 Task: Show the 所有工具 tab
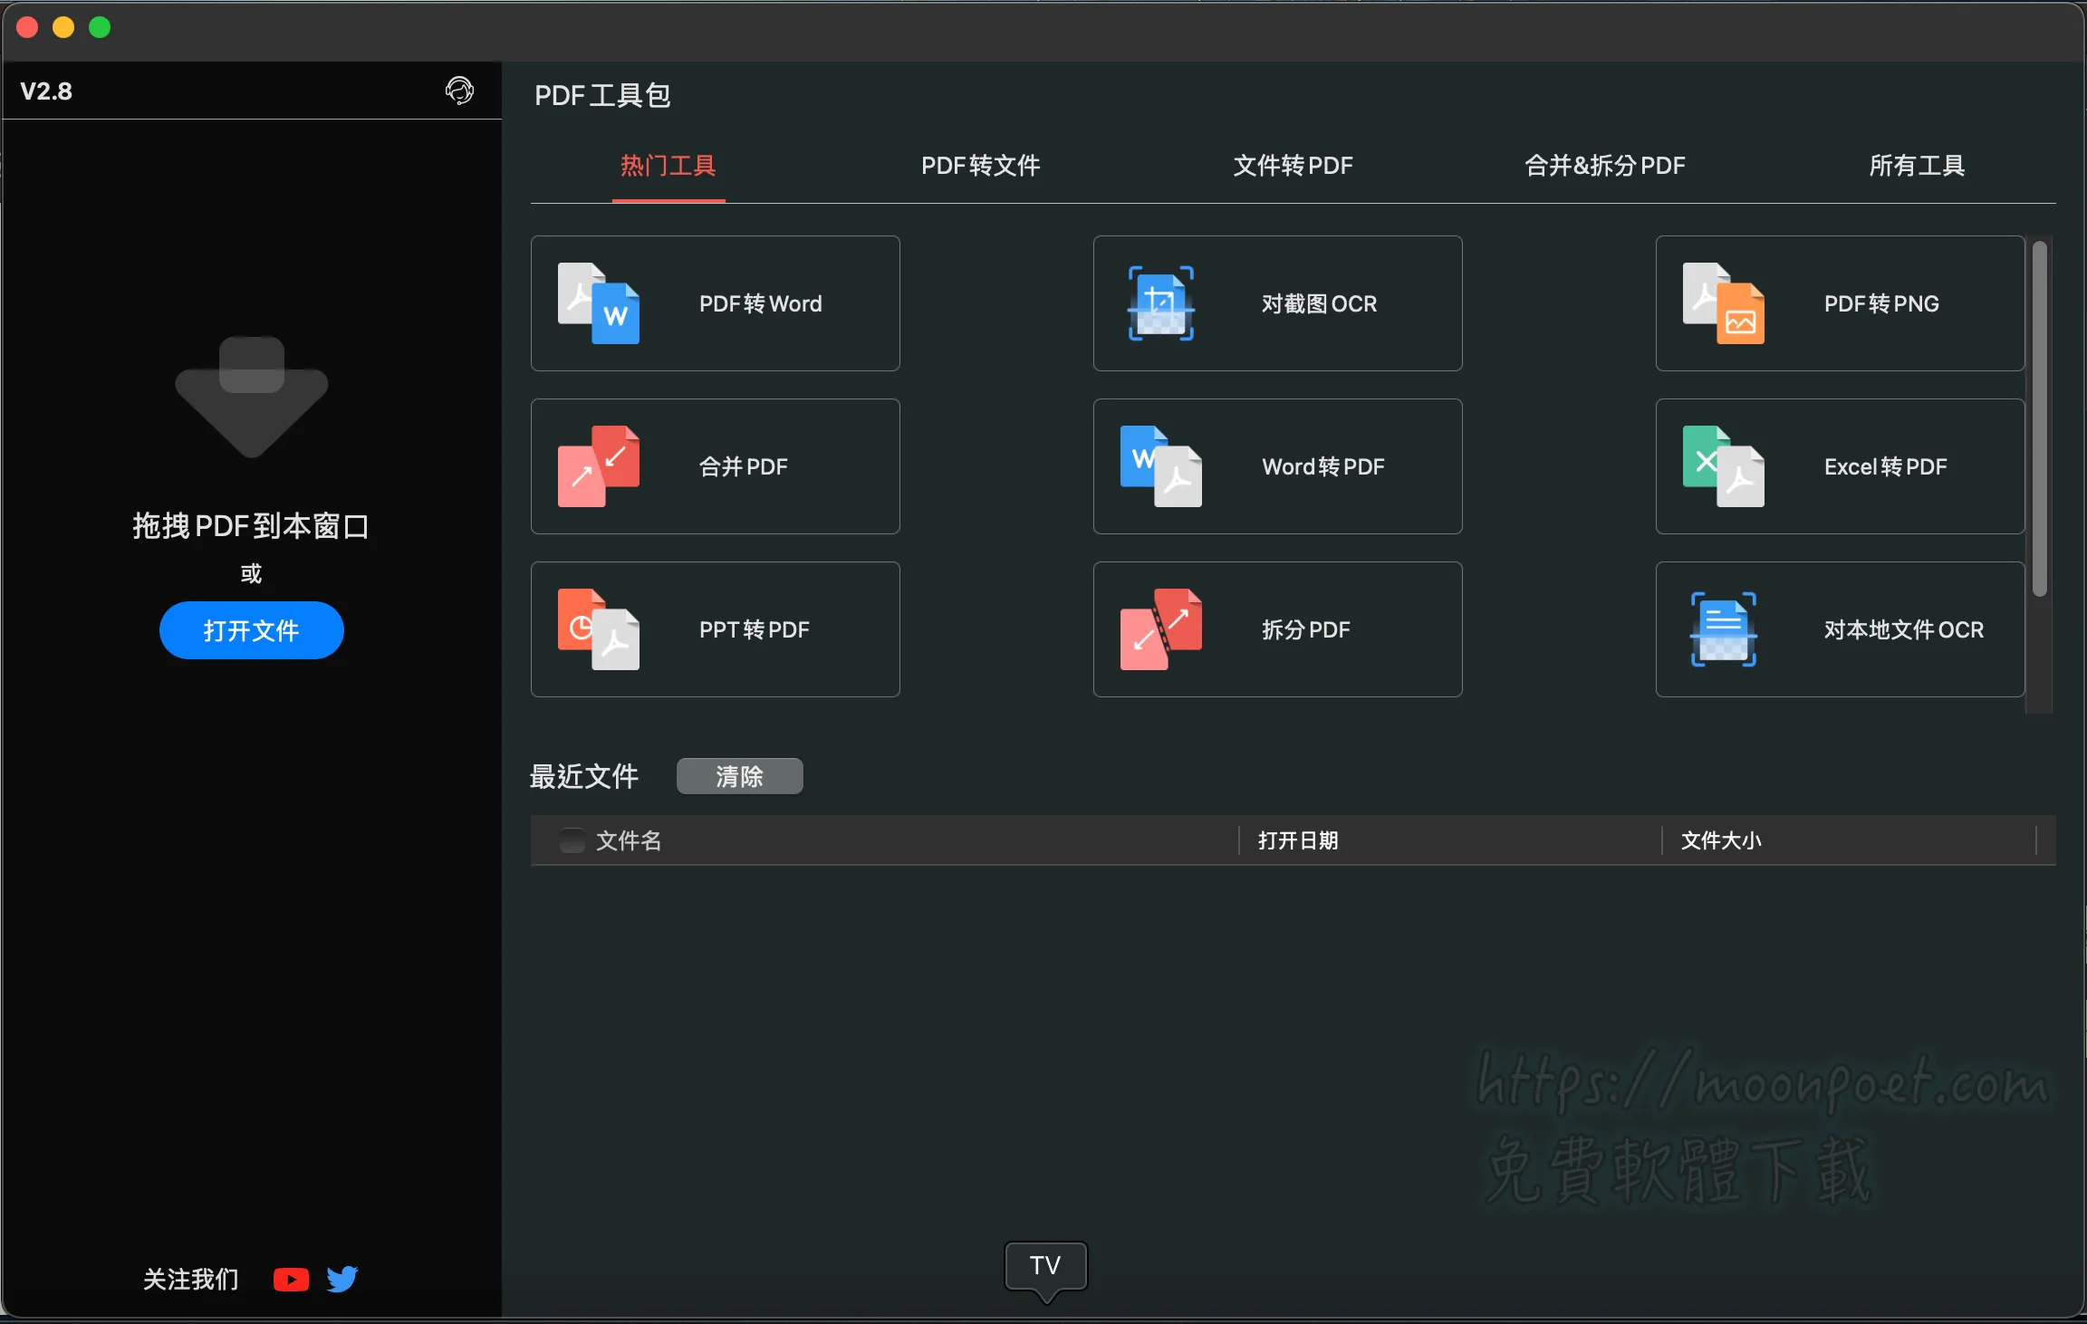pyautogui.click(x=1918, y=166)
